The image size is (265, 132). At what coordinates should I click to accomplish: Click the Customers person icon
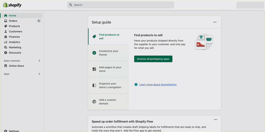(6, 32)
